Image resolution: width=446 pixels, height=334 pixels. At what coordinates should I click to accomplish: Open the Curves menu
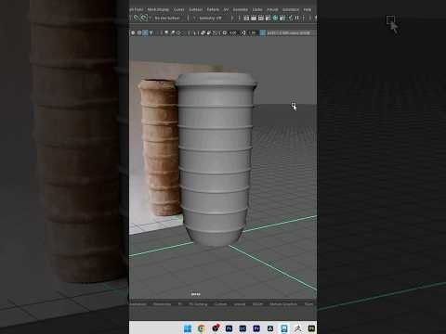(x=178, y=9)
